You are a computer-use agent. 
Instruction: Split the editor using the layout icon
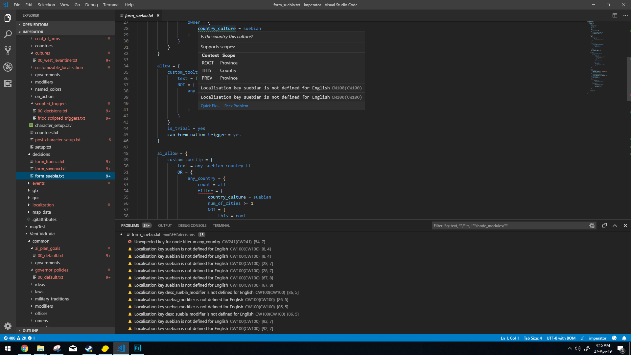tap(615, 15)
